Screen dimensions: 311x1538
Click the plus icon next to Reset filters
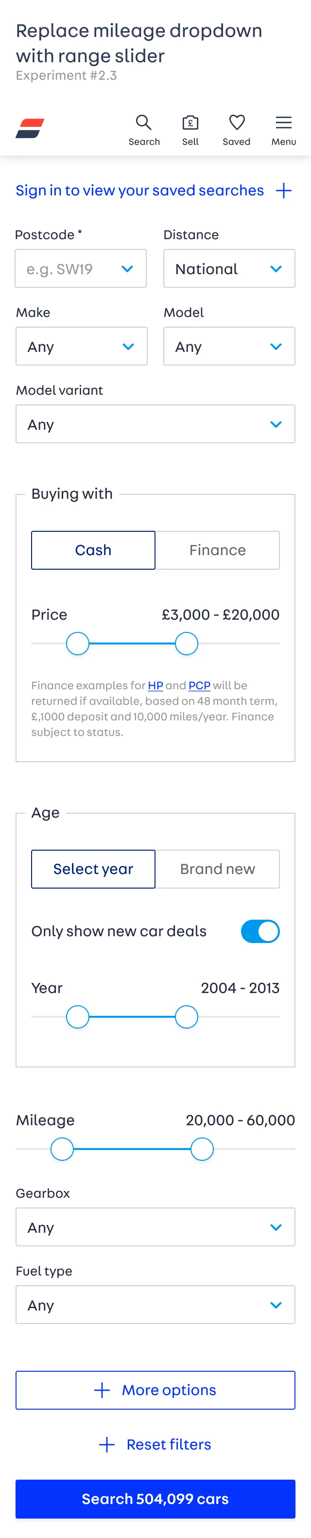[x=107, y=1444]
